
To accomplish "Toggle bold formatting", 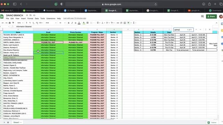I will click(69, 23).
